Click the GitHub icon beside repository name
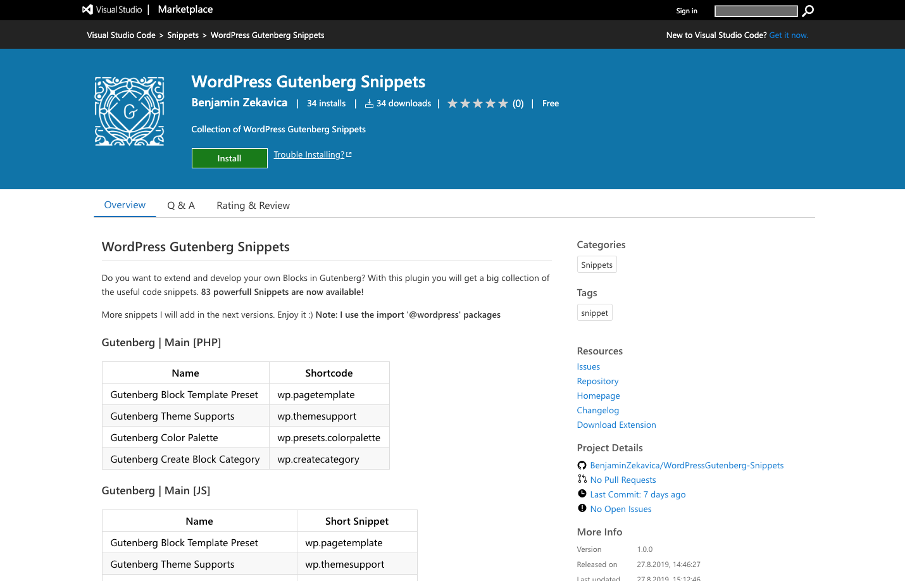 coord(582,465)
